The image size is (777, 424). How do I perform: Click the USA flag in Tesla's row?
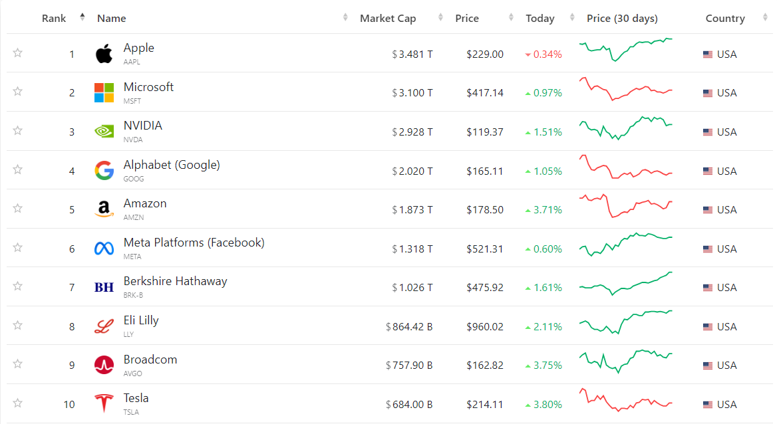coord(708,405)
